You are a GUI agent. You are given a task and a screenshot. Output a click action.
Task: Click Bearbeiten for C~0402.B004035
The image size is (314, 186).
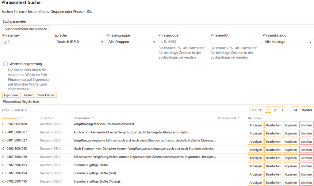coord(273,150)
